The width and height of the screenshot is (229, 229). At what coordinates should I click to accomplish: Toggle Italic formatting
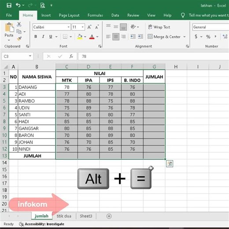click(x=43, y=37)
